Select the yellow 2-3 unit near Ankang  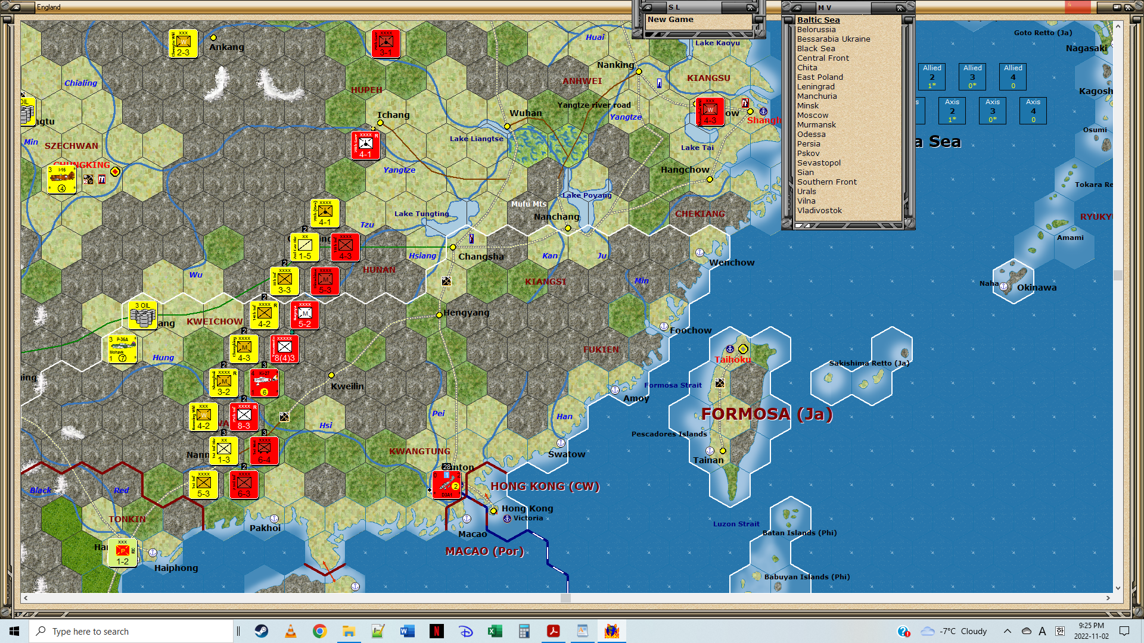(183, 43)
